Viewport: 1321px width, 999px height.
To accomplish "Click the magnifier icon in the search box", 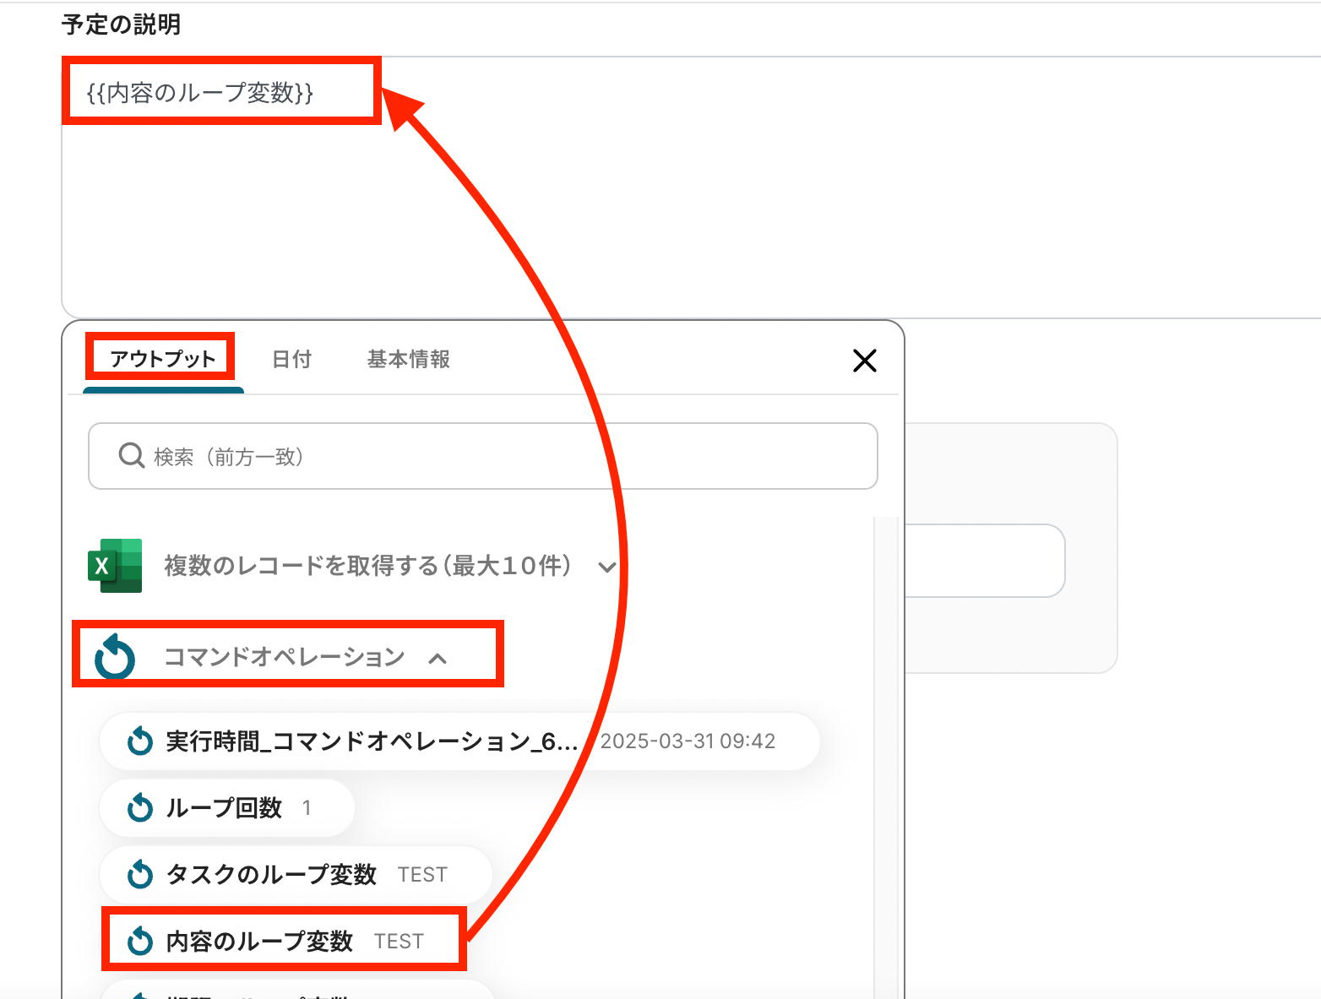I will 132,456.
